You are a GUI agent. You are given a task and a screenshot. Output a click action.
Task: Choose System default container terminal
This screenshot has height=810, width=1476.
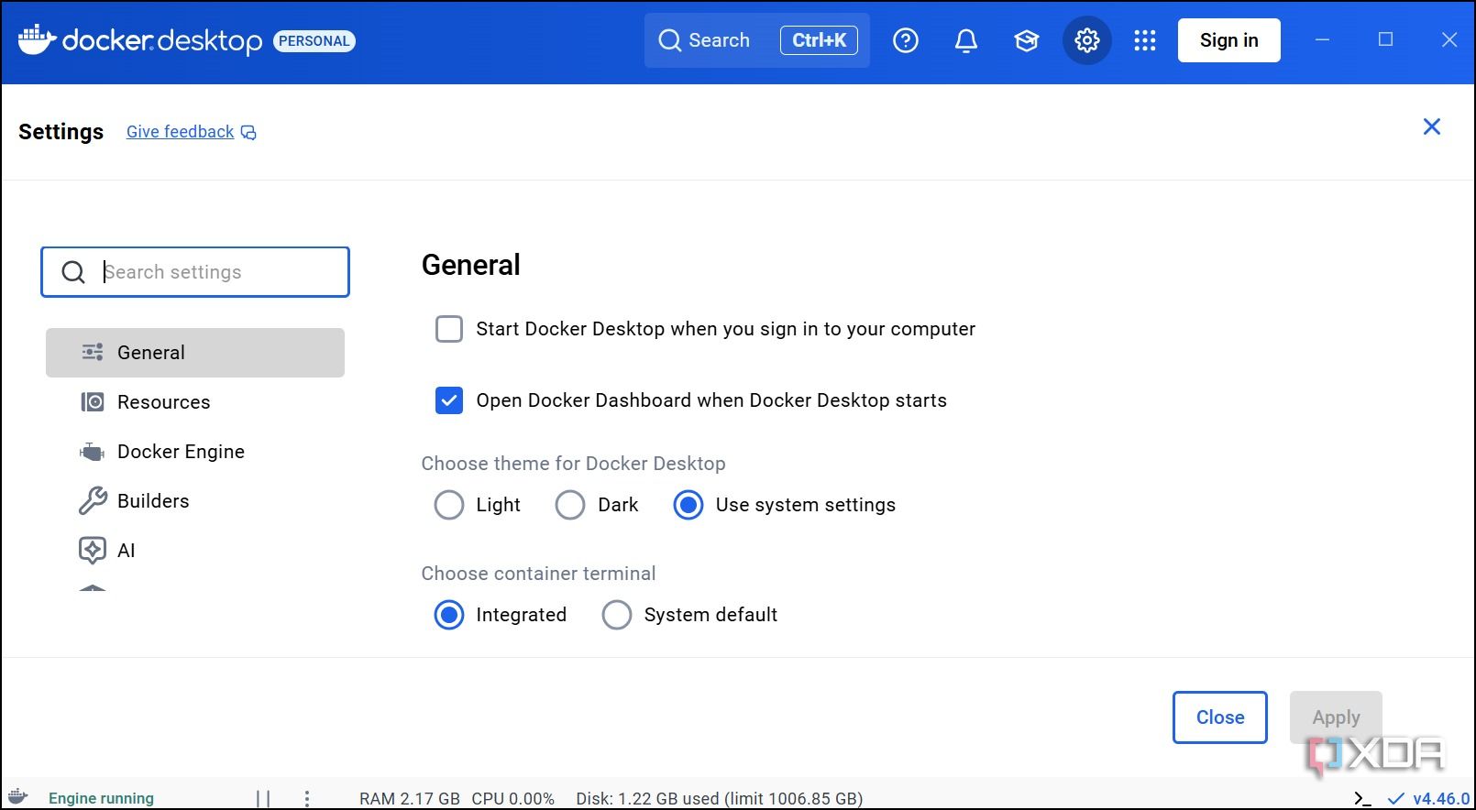click(x=616, y=615)
